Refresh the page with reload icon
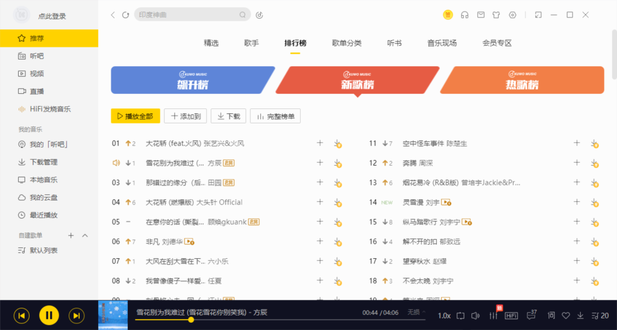This screenshot has height=330, width=617. point(125,15)
